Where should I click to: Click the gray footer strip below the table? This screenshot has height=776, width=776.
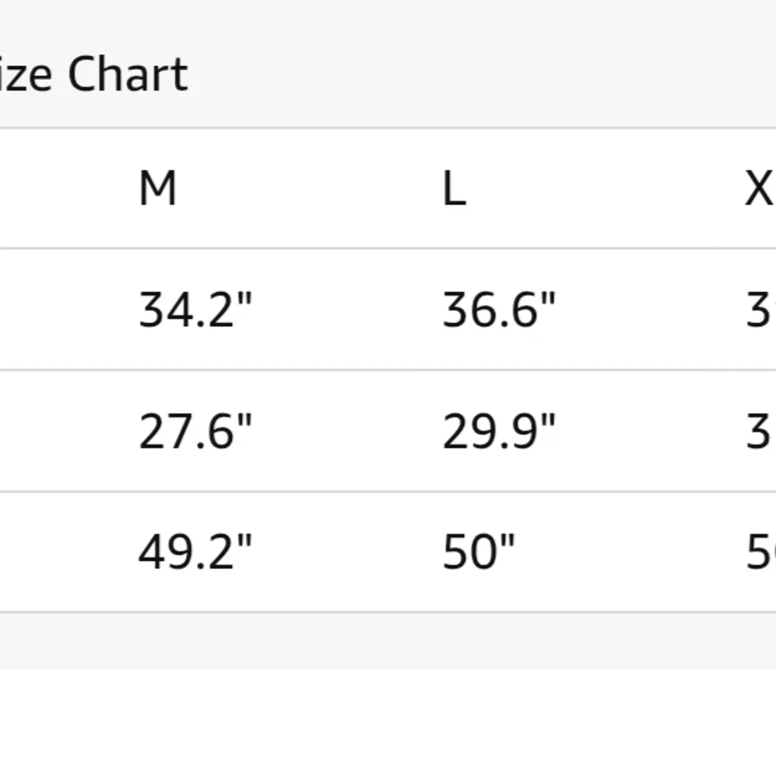[x=388, y=640]
